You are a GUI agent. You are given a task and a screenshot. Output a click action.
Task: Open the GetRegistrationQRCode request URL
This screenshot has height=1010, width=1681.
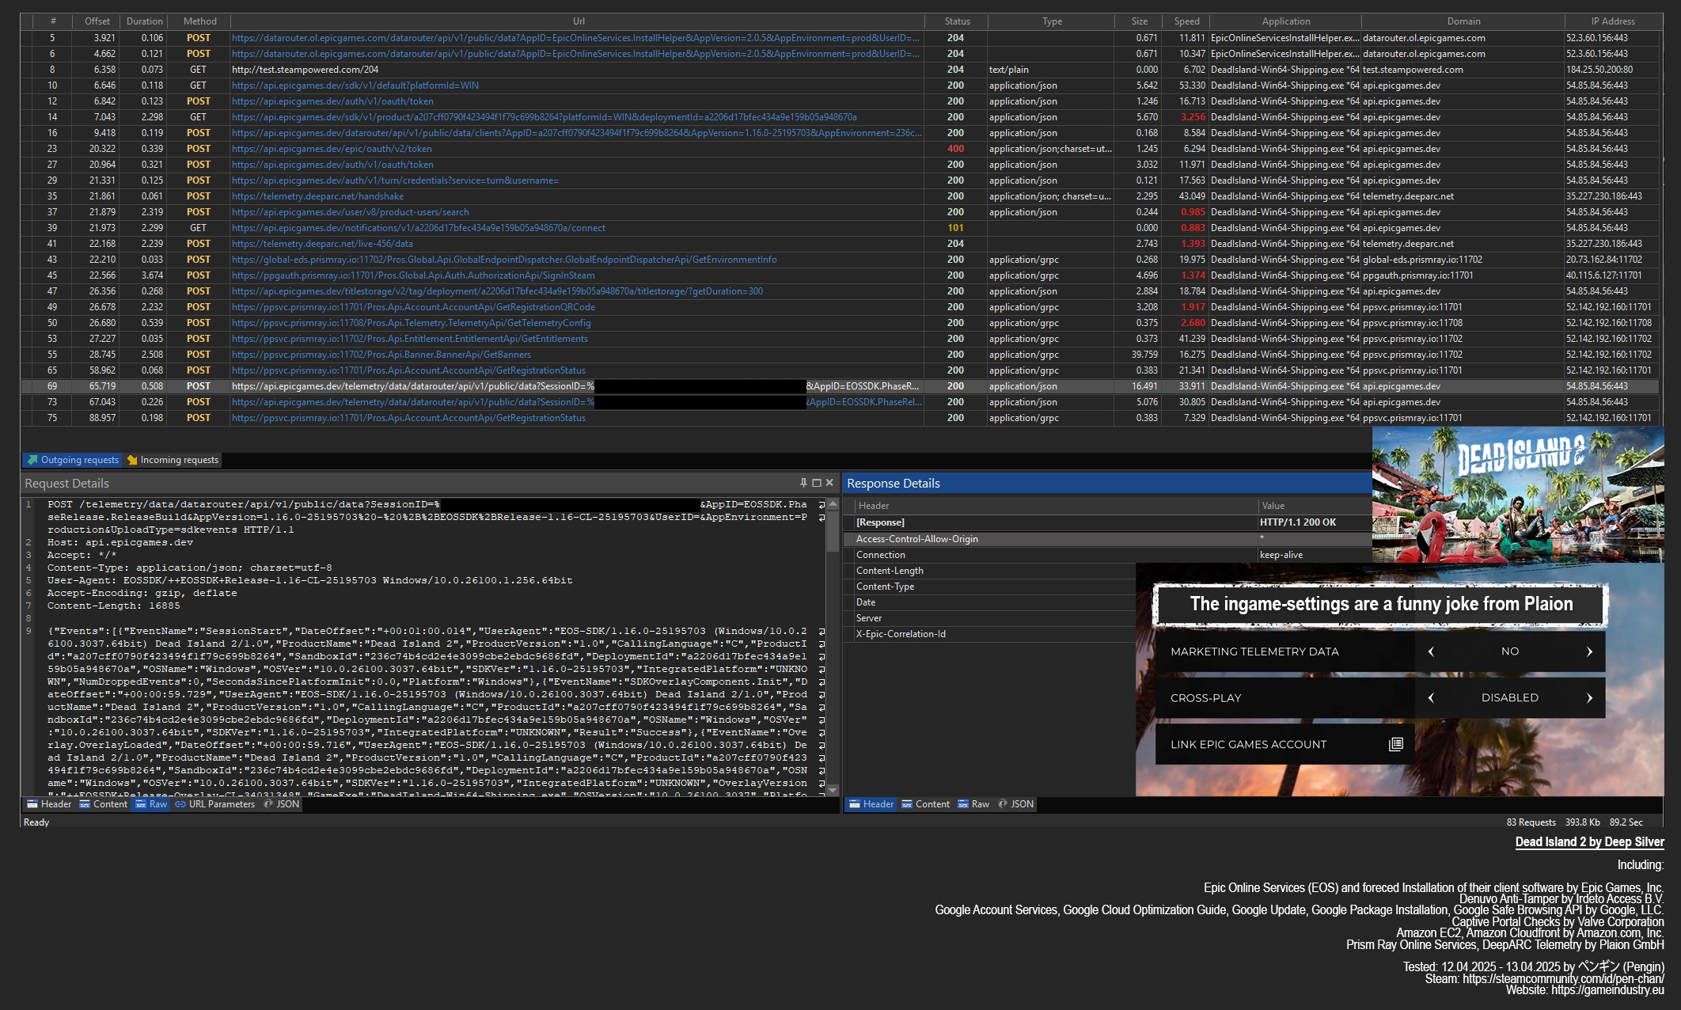pos(413,307)
